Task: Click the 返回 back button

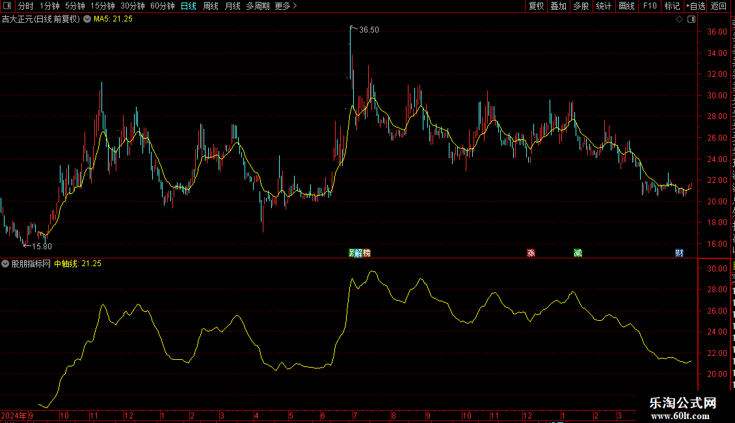Action: tap(719, 6)
